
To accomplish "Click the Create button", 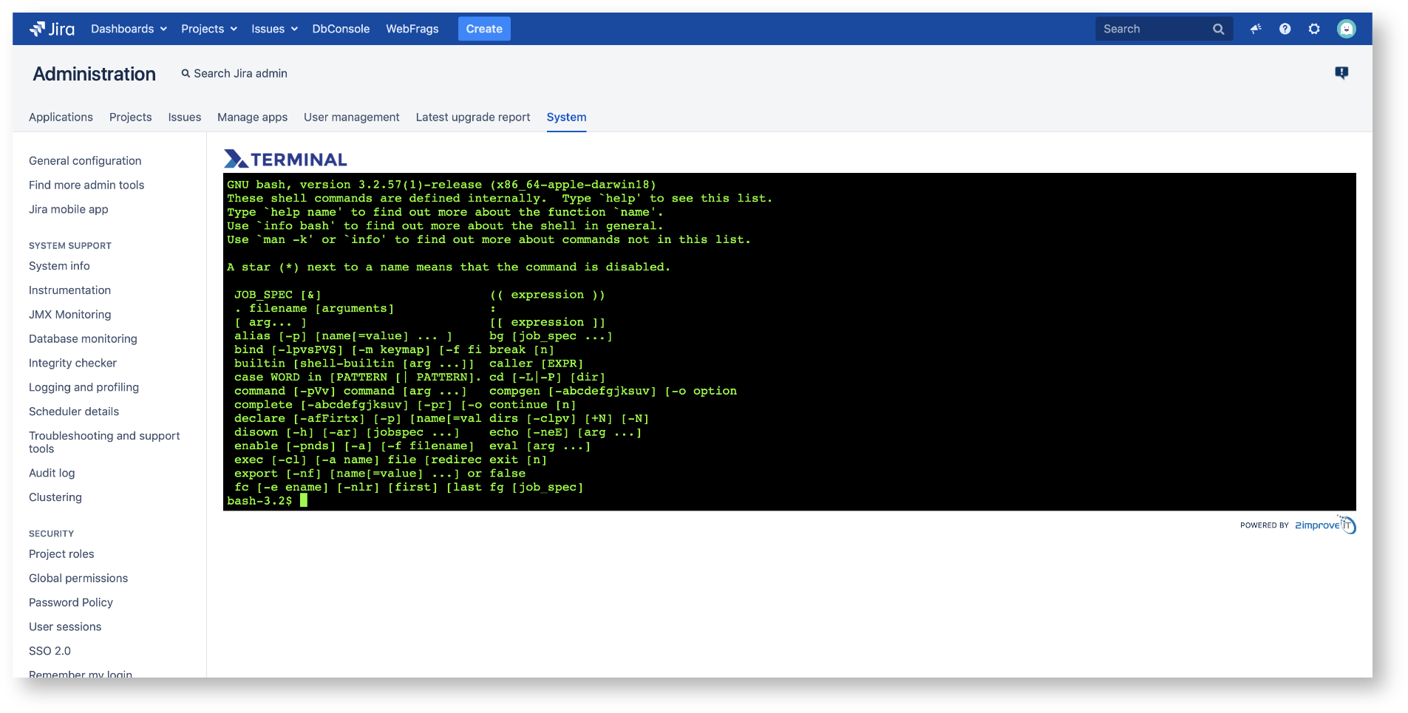I will coord(484,29).
